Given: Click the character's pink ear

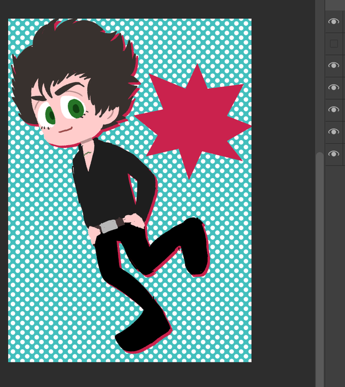Looking at the screenshot, I should click(x=111, y=116).
